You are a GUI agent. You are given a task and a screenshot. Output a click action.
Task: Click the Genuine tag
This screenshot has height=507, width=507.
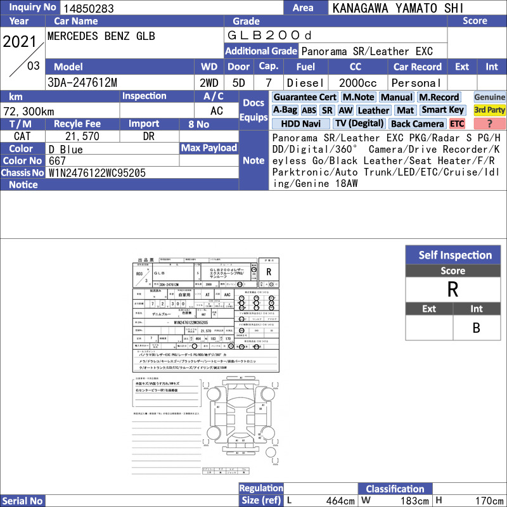pos(489,97)
